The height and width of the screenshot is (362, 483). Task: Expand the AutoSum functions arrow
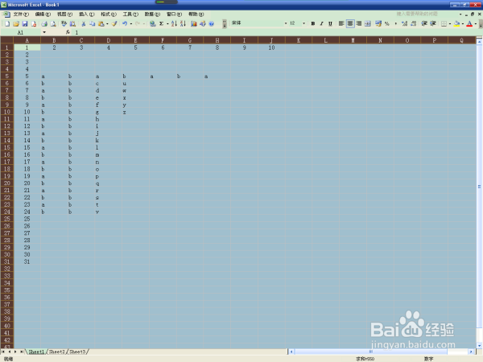pos(167,23)
